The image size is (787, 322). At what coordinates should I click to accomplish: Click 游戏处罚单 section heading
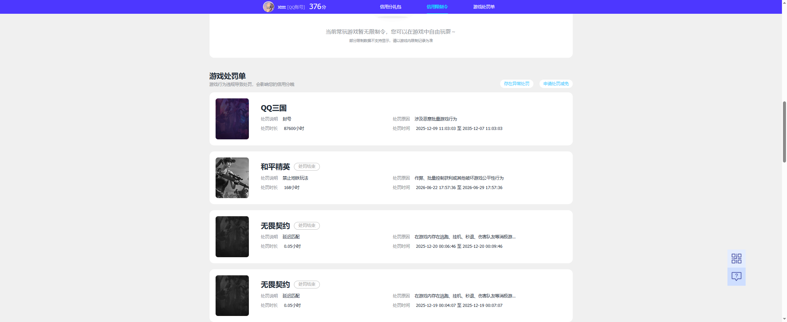[x=227, y=76]
